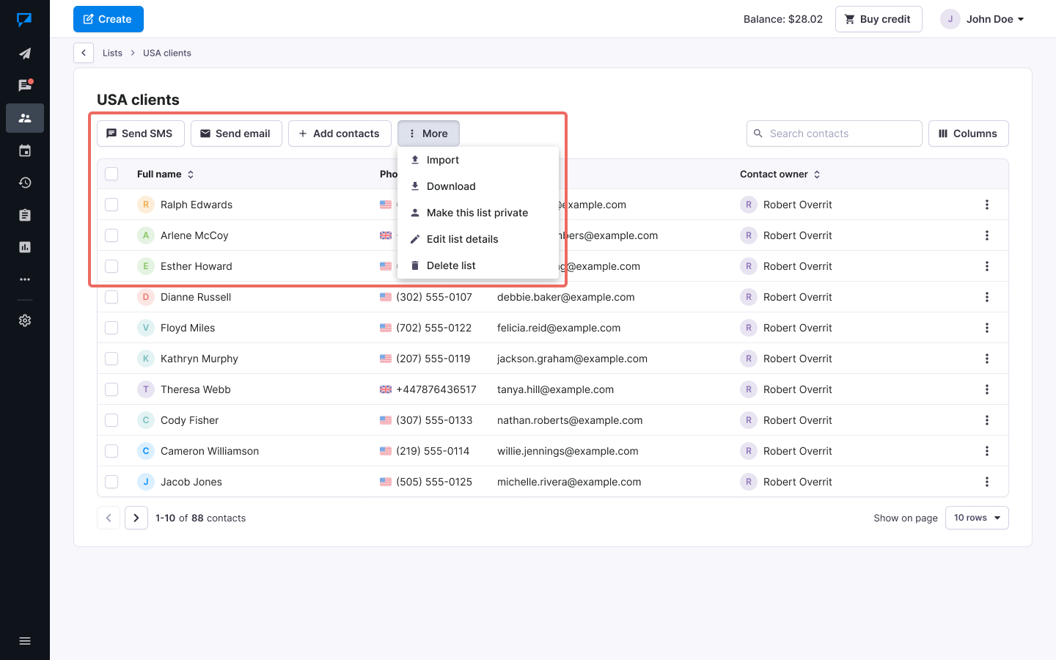Expand the sidebar with the hamburger icon
The width and height of the screenshot is (1056, 660).
[25, 641]
